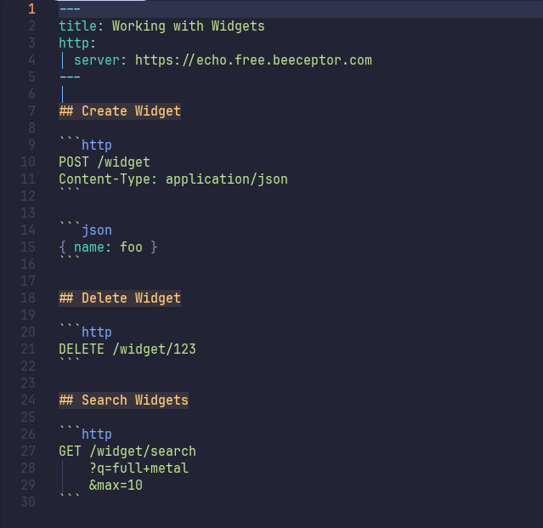Click the http fence label on line 9
Viewport: 543px width, 528px height.
click(97, 145)
